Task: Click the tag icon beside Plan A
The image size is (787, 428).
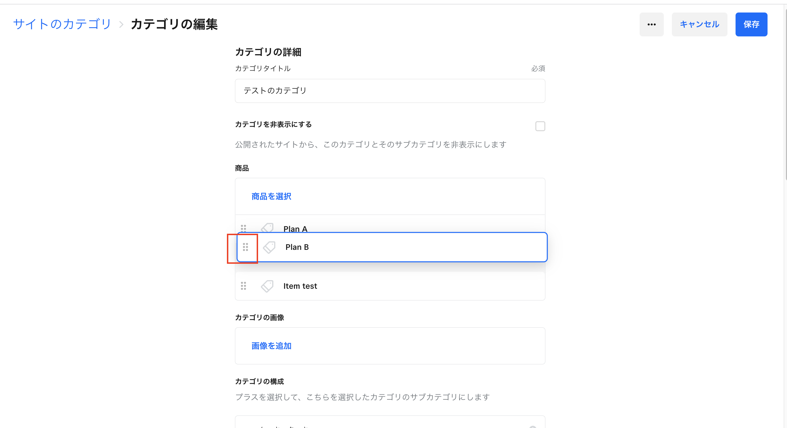Action: click(267, 228)
